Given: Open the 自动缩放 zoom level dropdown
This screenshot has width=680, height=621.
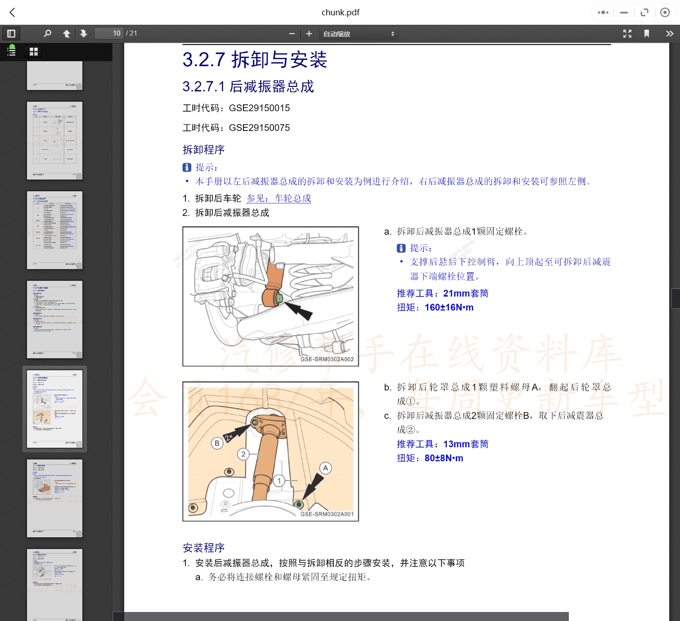Looking at the screenshot, I should (x=359, y=33).
